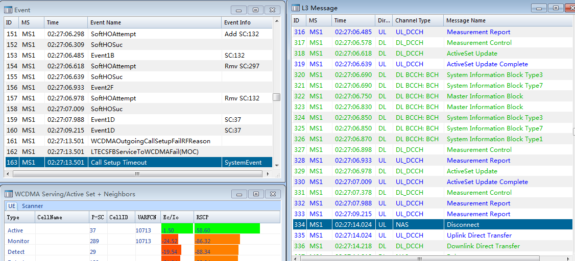The image size is (575, 261).
Task: Click the WCDMA Serving/Active Set window icon
Action: pyautogui.click(x=8, y=194)
